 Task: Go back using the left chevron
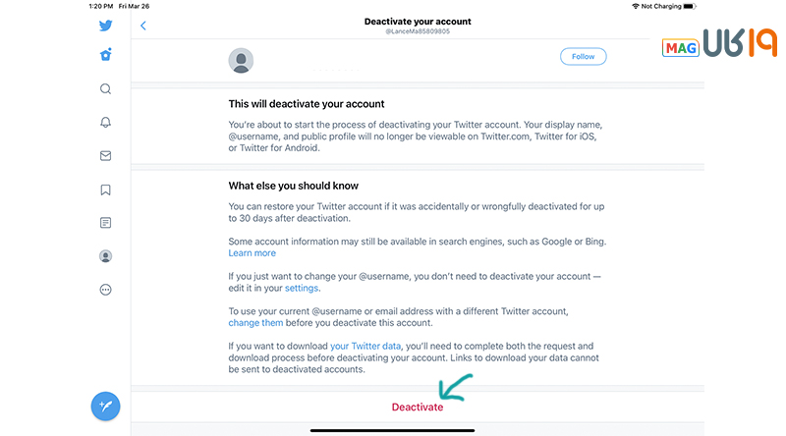[x=143, y=26]
